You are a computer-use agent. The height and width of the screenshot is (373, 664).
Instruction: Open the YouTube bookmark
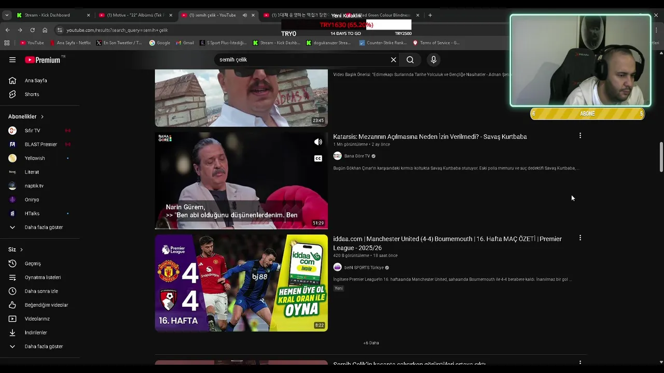point(32,43)
